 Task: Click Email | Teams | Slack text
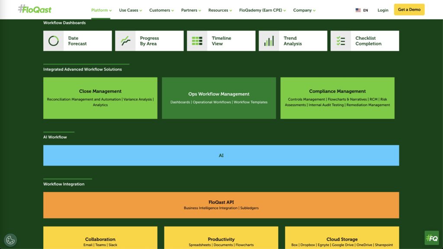click(x=100, y=245)
